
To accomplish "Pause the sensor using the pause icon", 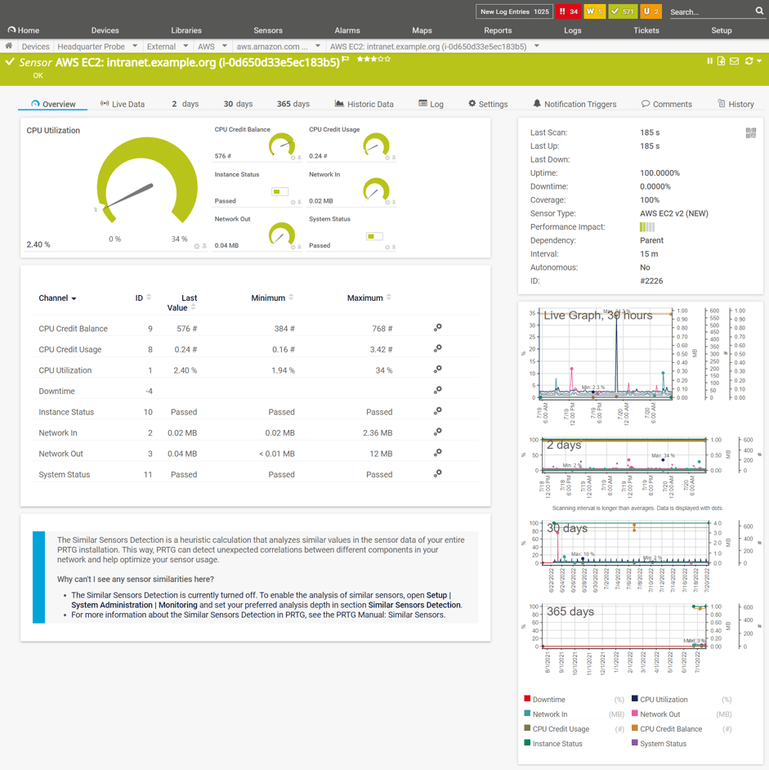I will (x=710, y=60).
